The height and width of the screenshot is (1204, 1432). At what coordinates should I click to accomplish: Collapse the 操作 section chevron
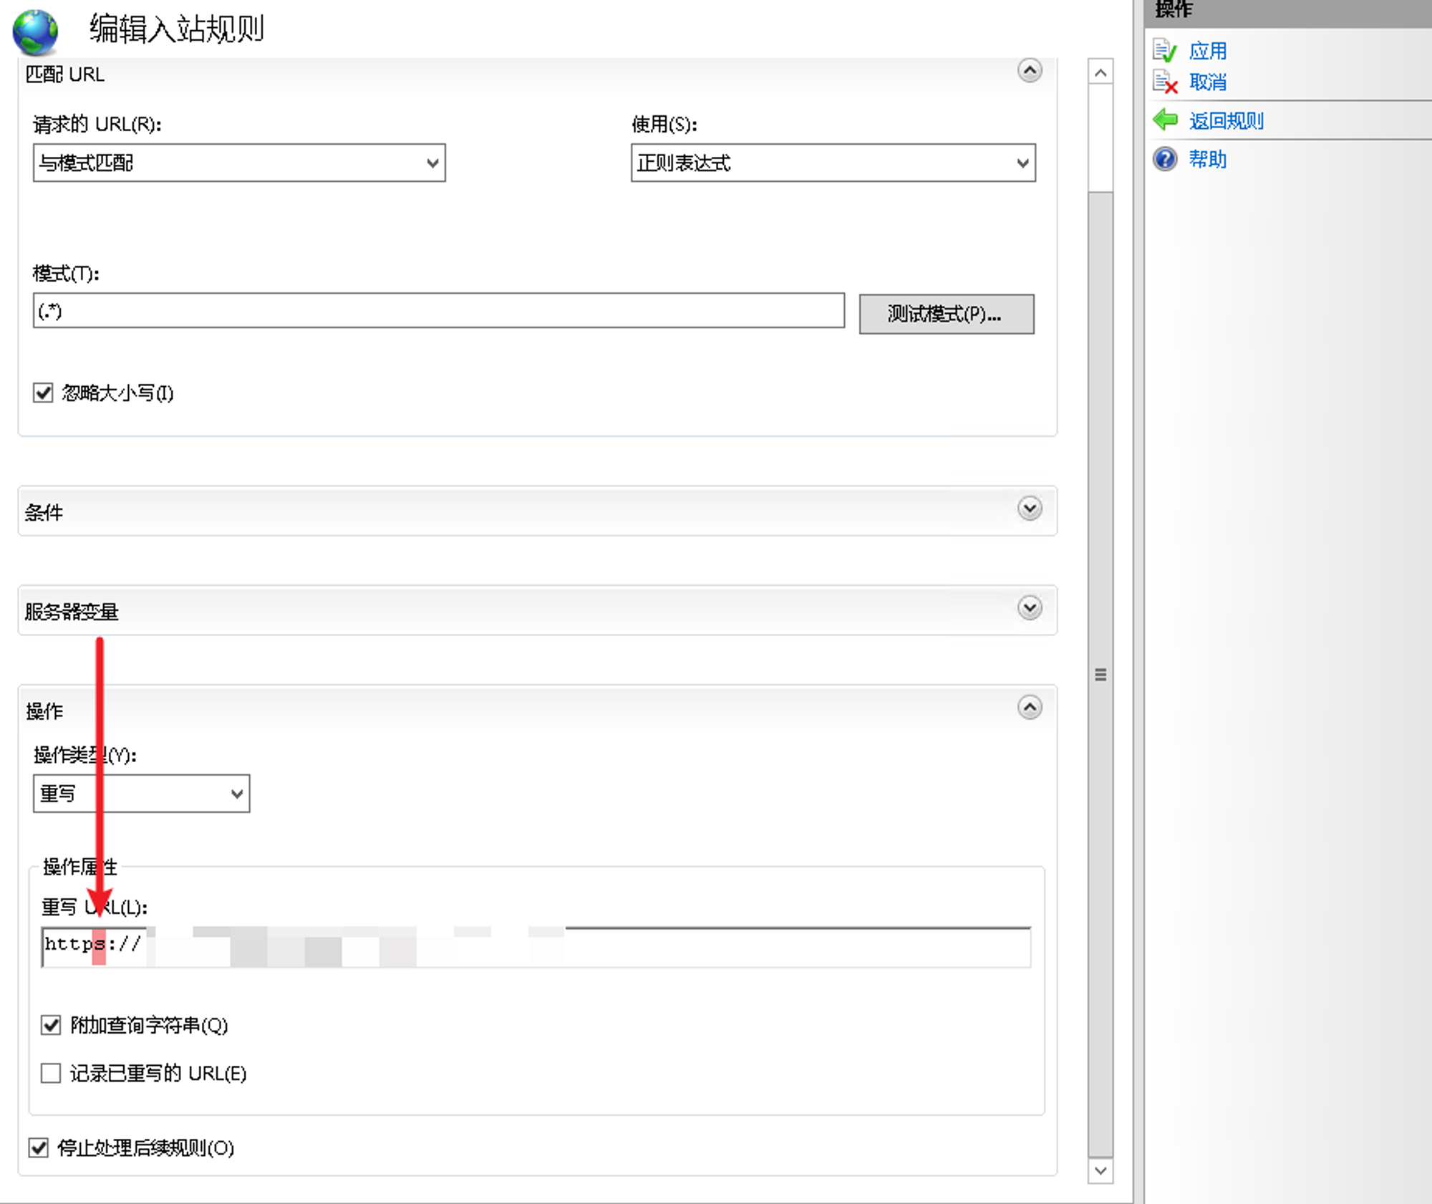(x=1030, y=708)
